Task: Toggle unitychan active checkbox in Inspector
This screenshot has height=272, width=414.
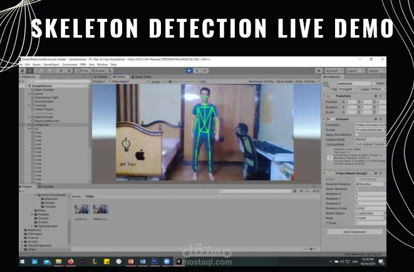Action: [x=334, y=83]
